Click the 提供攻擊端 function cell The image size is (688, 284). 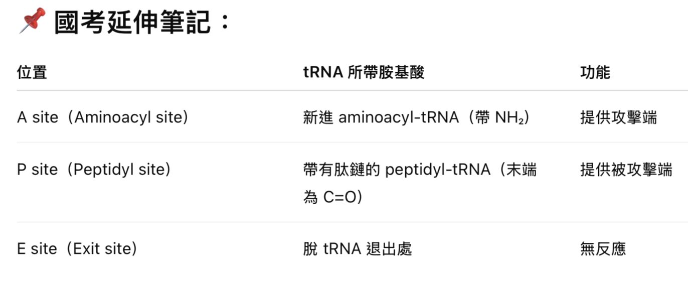coord(618,117)
